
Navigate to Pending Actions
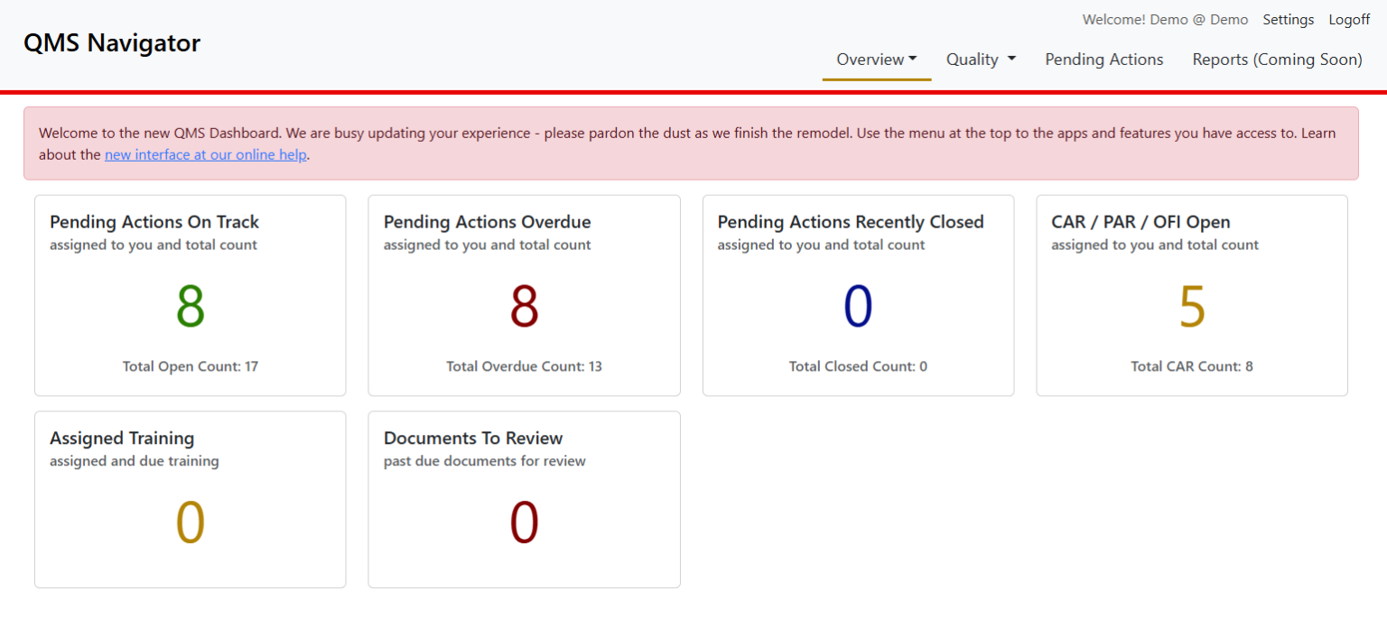tap(1103, 59)
